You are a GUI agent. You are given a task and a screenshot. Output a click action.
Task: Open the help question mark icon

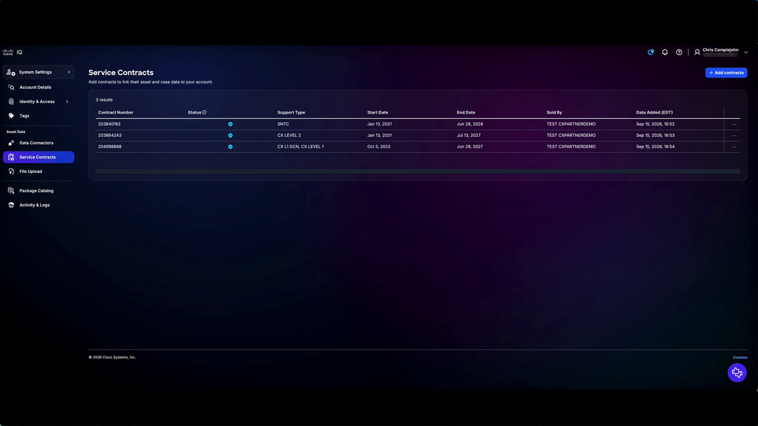[x=679, y=52]
